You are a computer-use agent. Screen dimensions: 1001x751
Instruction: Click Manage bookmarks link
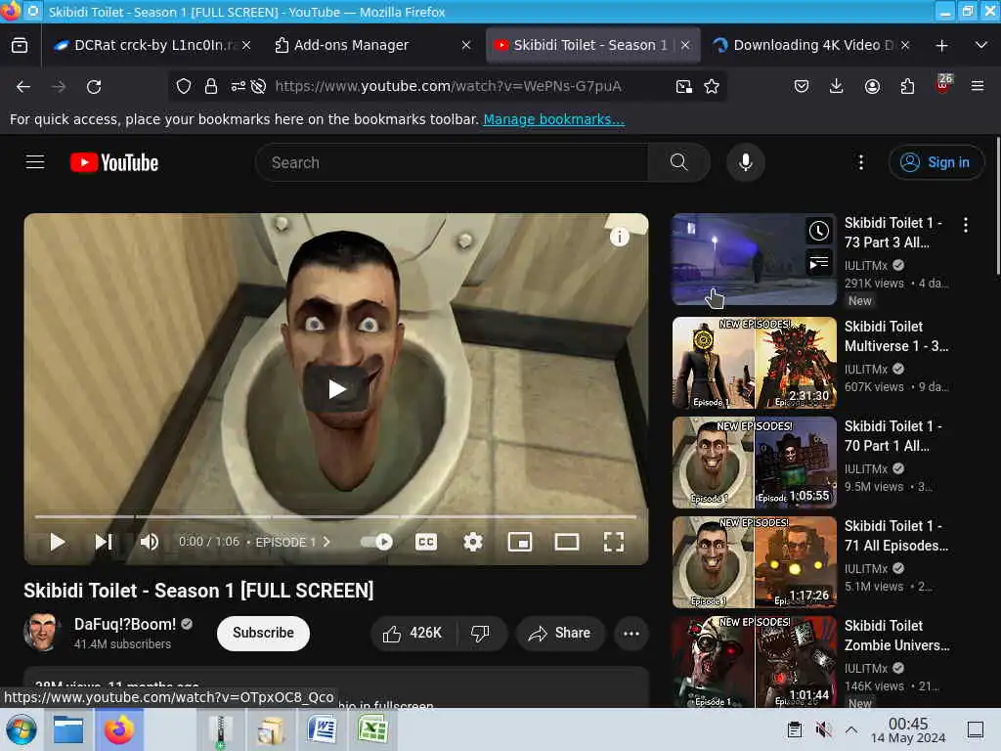click(x=553, y=119)
